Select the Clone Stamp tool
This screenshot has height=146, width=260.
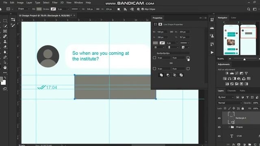tap(5, 41)
